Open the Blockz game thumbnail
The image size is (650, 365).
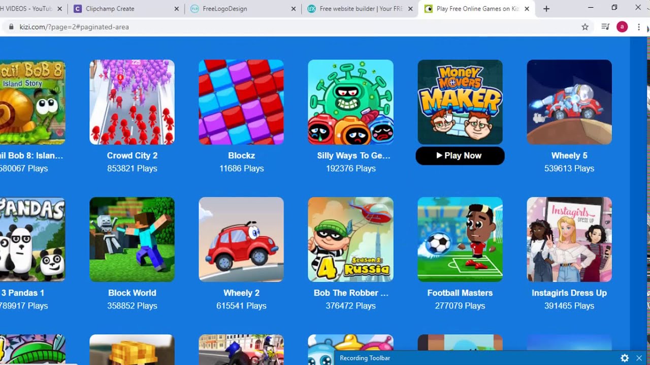[x=241, y=102]
